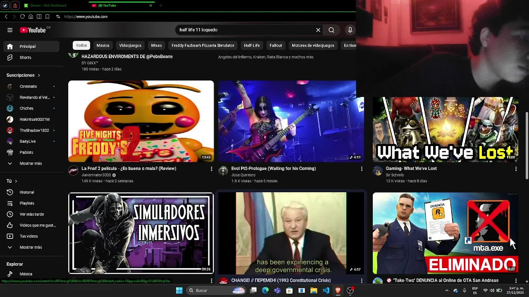Open the Jose Quintero channel link

243,175
